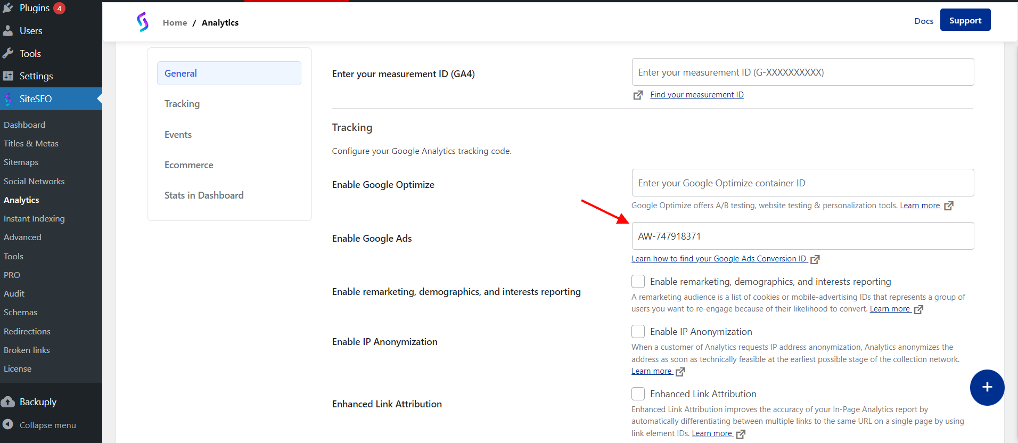The height and width of the screenshot is (443, 1018).
Task: Click Collapse menu text in sidebar
Action: (48, 425)
